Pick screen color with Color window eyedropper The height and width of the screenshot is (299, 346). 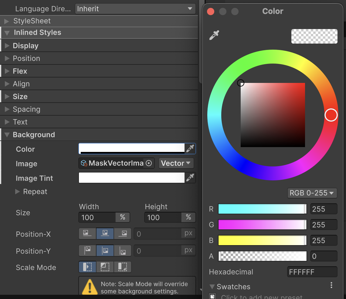(x=214, y=35)
